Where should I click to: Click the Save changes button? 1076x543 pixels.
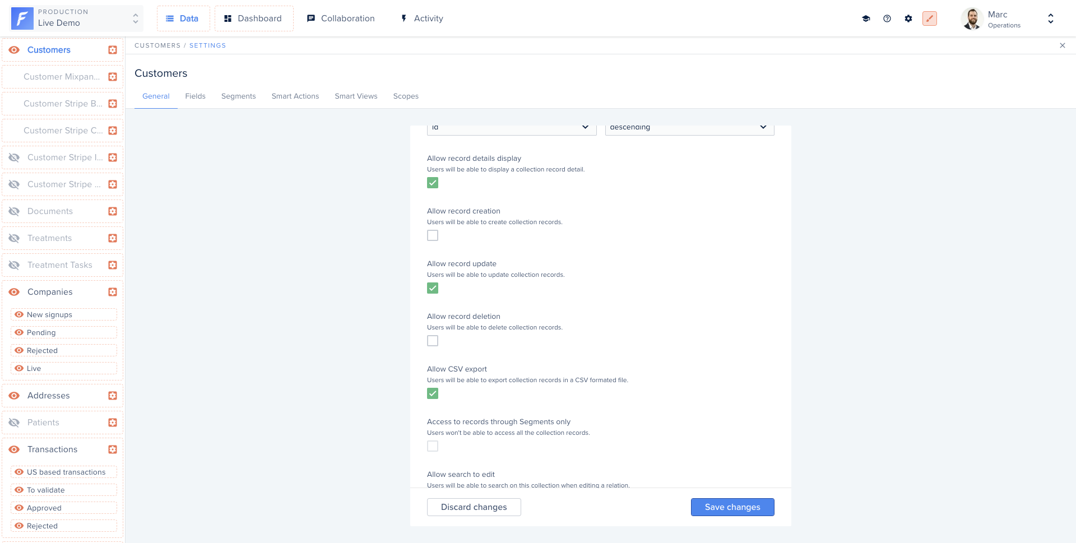[732, 507]
